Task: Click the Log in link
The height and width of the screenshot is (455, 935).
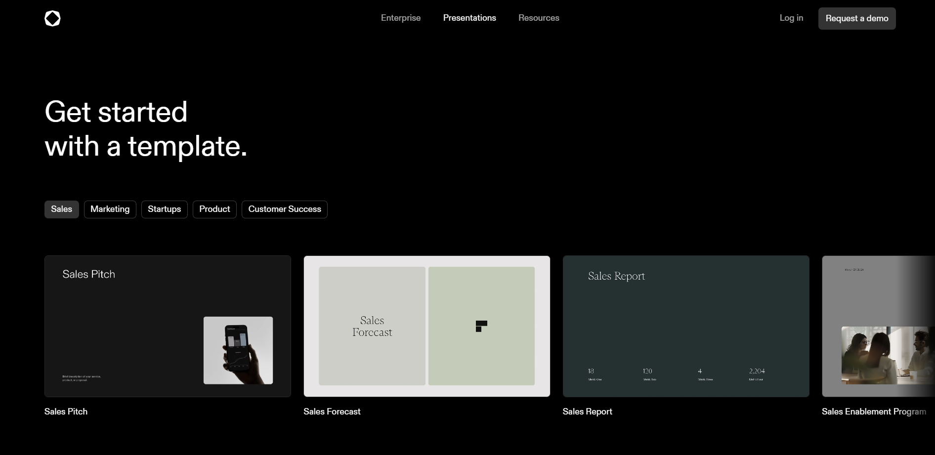Action: (791, 18)
